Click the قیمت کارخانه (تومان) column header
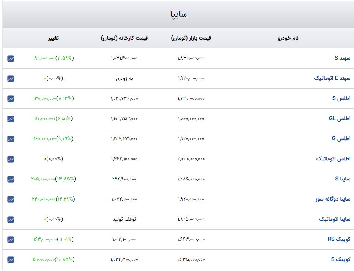Image resolution: width=354 pixels, height=271 pixels. pyautogui.click(x=124, y=38)
